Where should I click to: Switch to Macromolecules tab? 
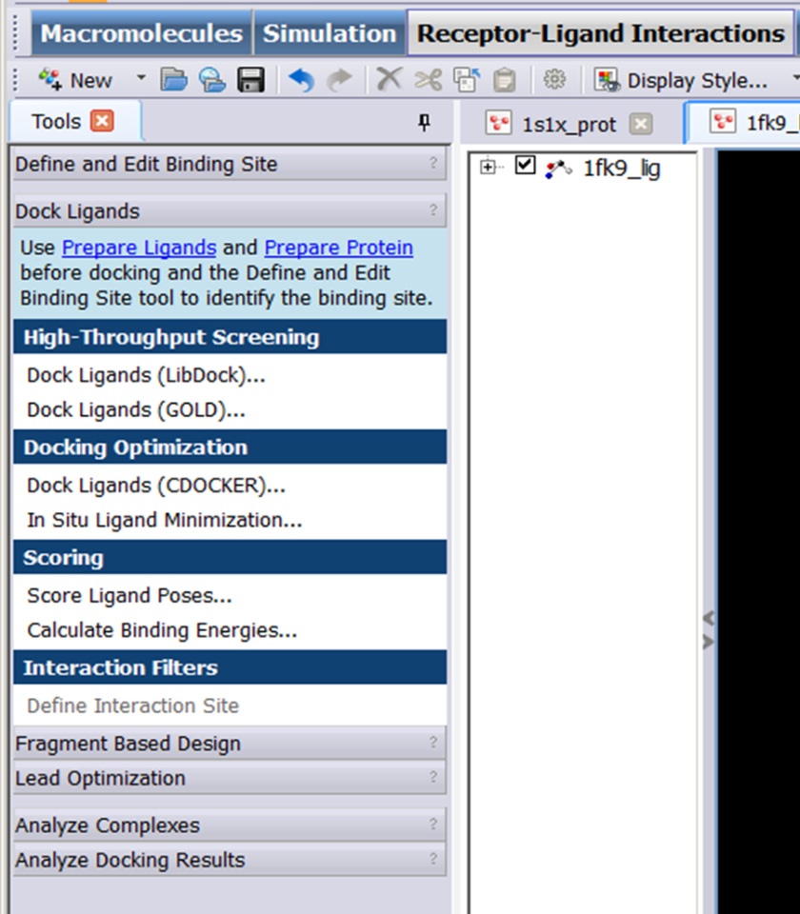coord(141,33)
